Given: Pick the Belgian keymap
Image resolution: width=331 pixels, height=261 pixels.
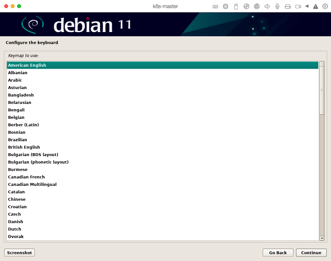Looking at the screenshot, I should [x=162, y=118].
